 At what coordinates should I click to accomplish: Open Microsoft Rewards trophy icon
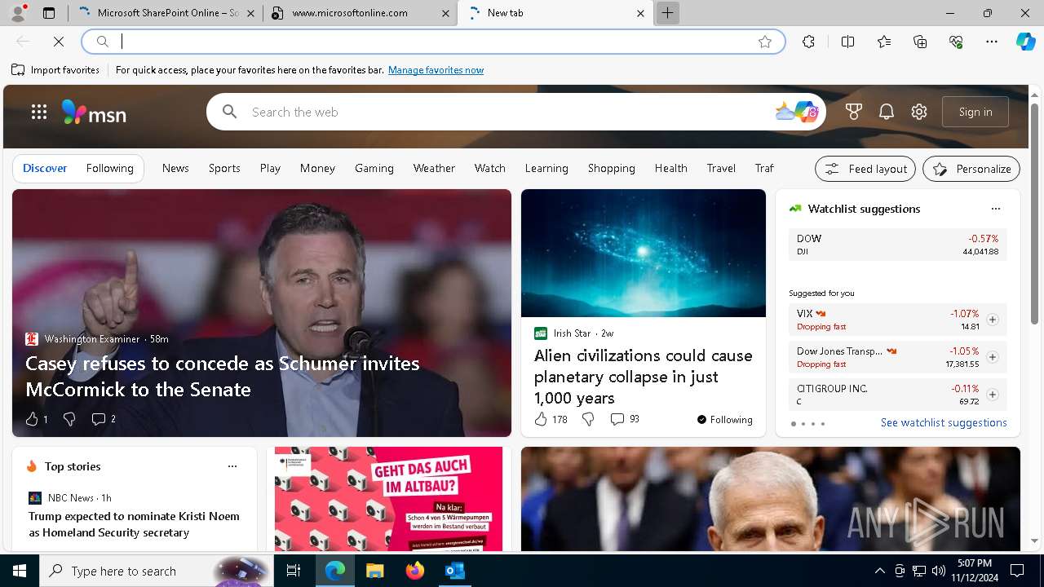pyautogui.click(x=854, y=112)
